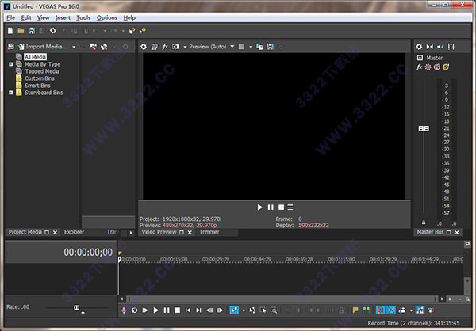The image size is (476, 331).
Task: Toggle Dim Output speaker icon
Action: (440, 47)
